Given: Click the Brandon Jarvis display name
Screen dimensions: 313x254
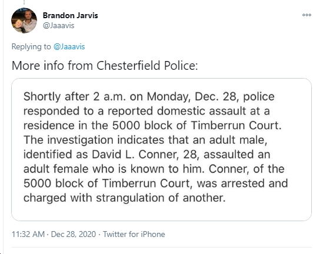Looking at the screenshot, I should 70,15.
